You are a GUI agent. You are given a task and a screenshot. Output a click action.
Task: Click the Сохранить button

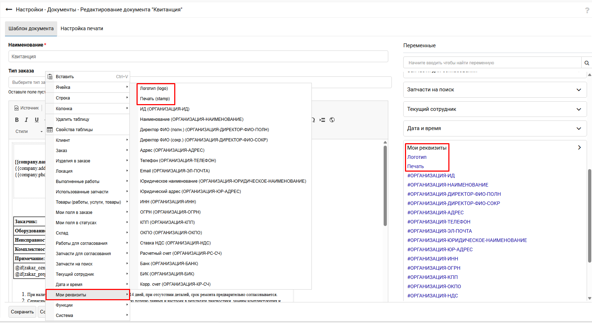(x=22, y=312)
